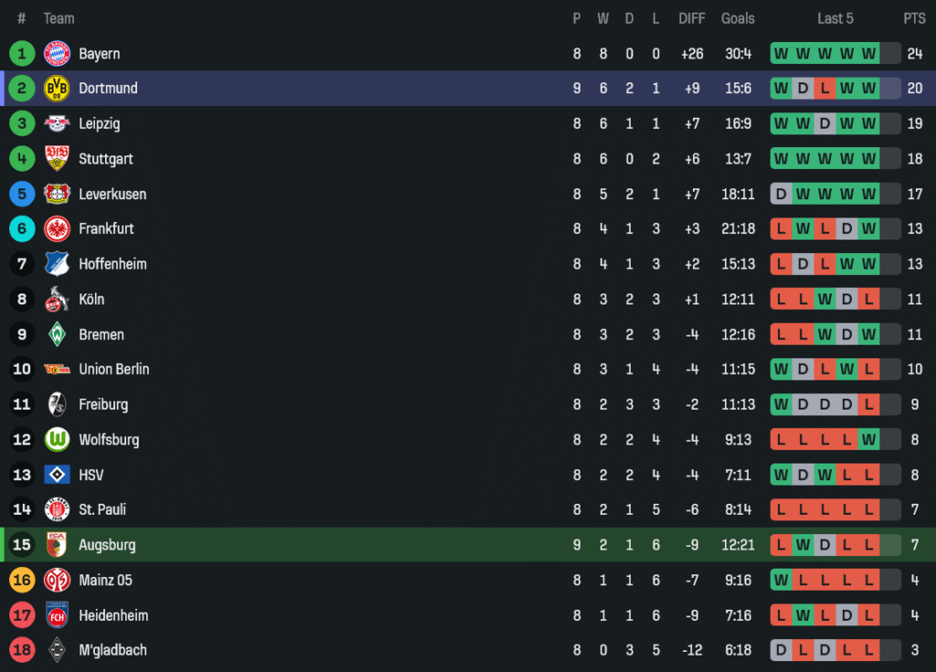
Task: Sort by DIFF column header
Action: 692,18
